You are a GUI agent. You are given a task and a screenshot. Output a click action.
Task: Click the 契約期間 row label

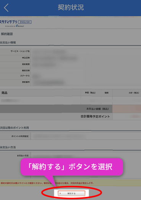26,64
